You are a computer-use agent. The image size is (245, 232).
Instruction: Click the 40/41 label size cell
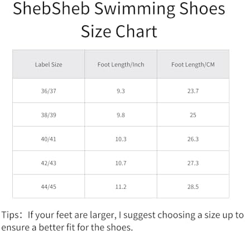(49, 139)
